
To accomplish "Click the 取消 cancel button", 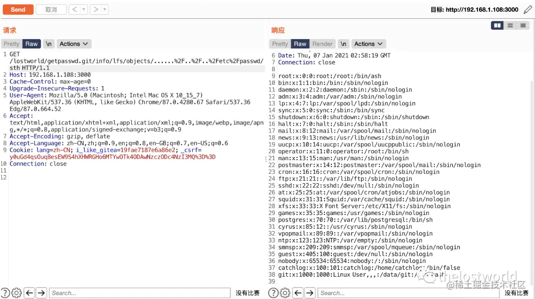I will click(x=51, y=9).
